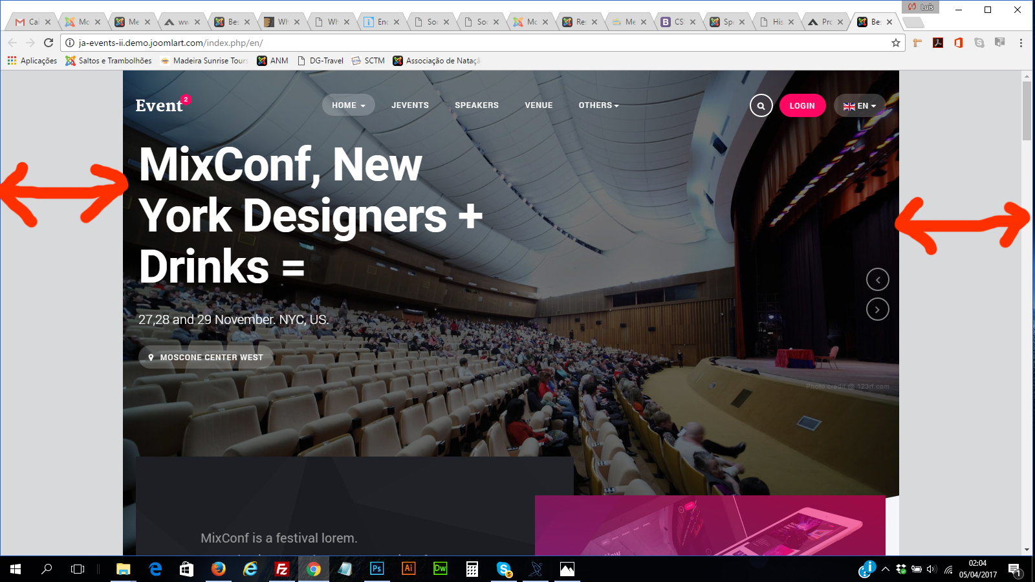The image size is (1035, 582).
Task: Open Chrome's three-dot menu
Action: pyautogui.click(x=1021, y=43)
